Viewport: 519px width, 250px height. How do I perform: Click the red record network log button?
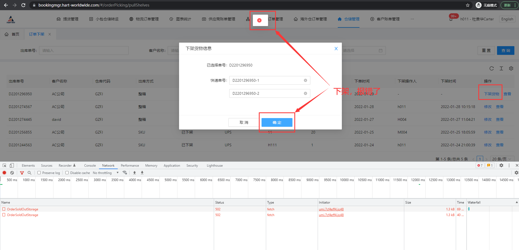[x=4, y=173]
